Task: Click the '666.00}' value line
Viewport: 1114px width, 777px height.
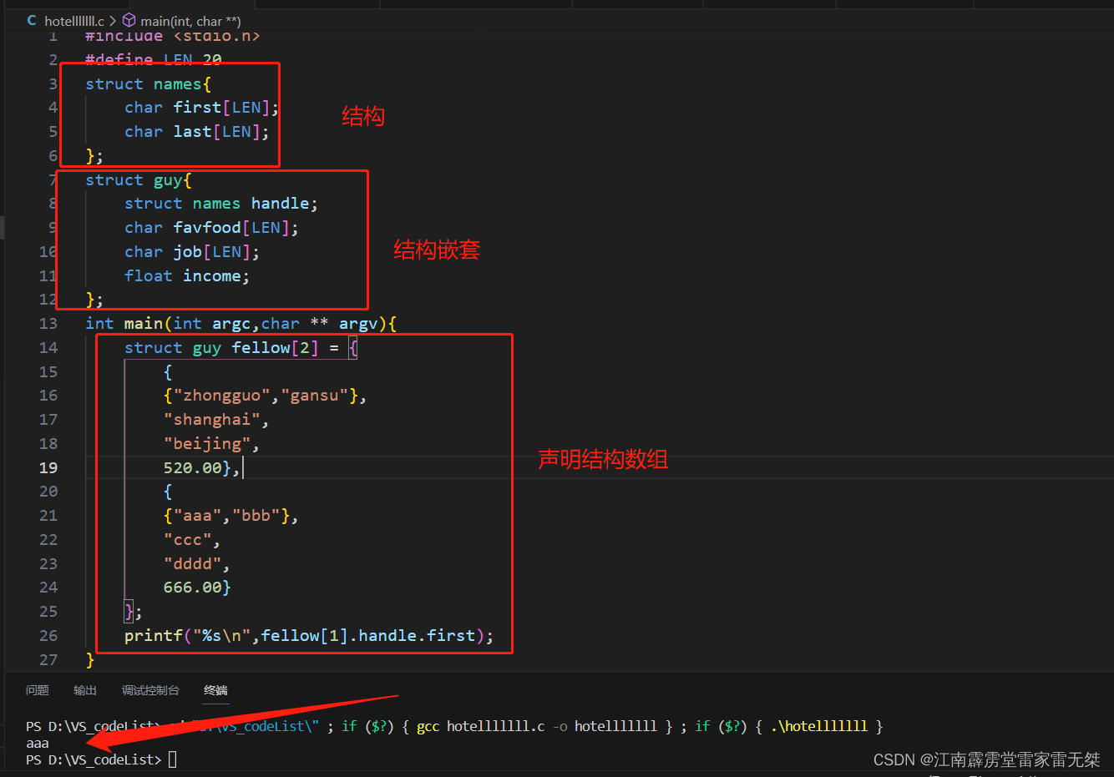Action: 197,588
